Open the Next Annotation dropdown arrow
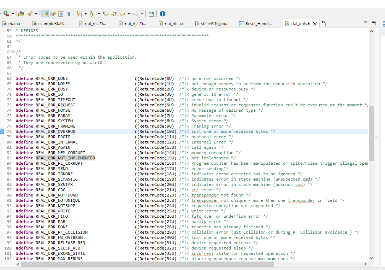The image size is (385, 270). pos(85,14)
